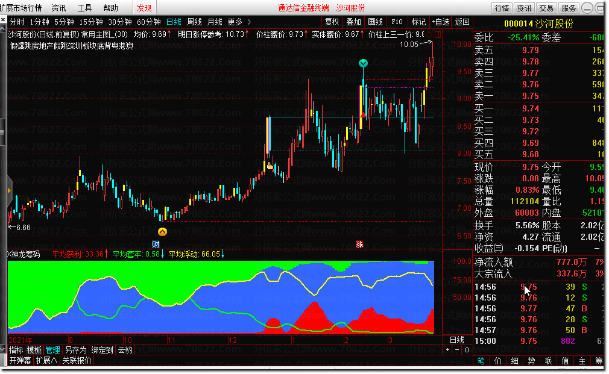Expand the left sidebar orange arrow handle

(9, 190)
